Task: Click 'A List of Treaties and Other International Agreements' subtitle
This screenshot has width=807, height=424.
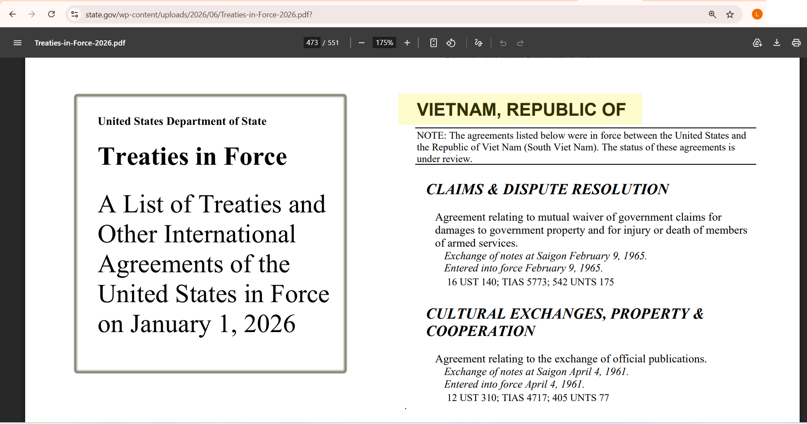Action: pos(213,264)
